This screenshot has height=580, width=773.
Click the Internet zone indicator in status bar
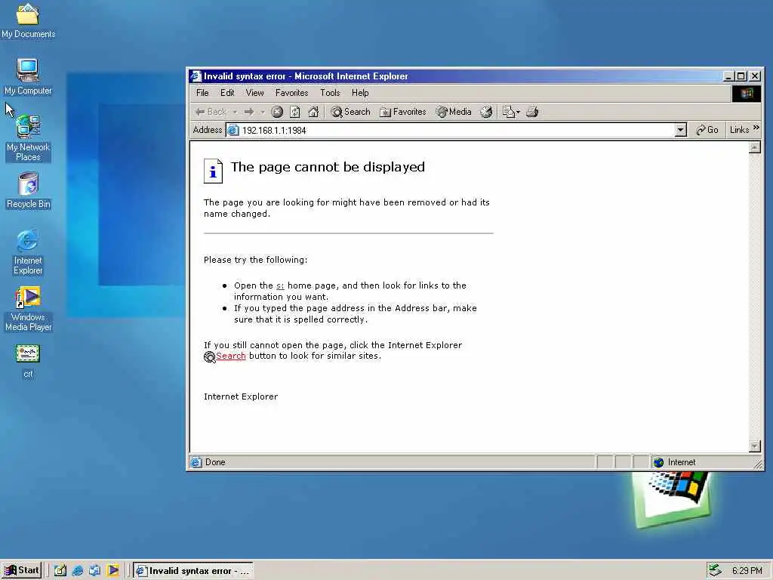[700, 462]
